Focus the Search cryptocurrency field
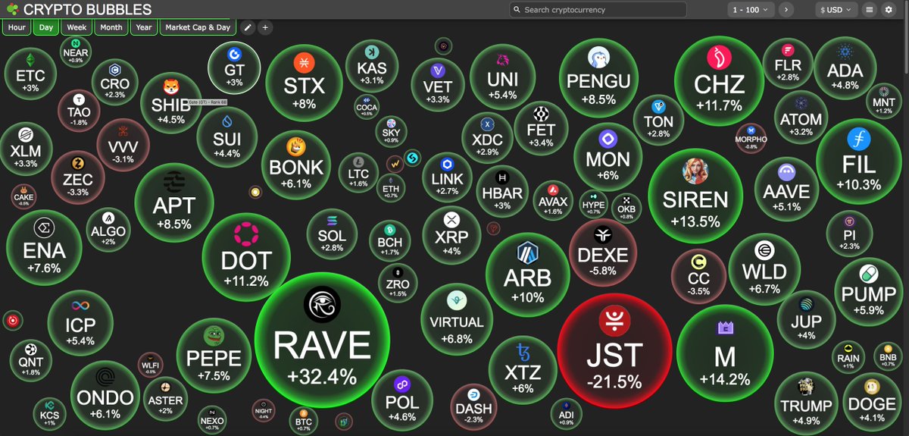909x436 pixels. (x=598, y=10)
